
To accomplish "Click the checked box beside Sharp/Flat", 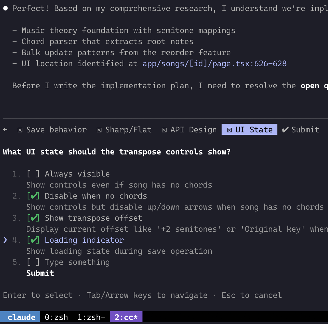I will pos(99,130).
